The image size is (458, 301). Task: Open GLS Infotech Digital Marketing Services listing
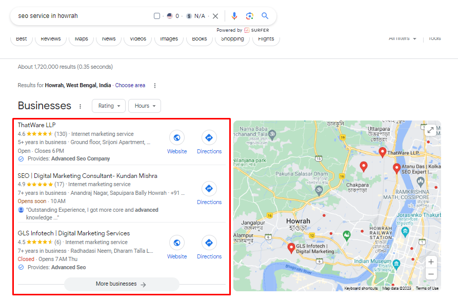(74, 233)
